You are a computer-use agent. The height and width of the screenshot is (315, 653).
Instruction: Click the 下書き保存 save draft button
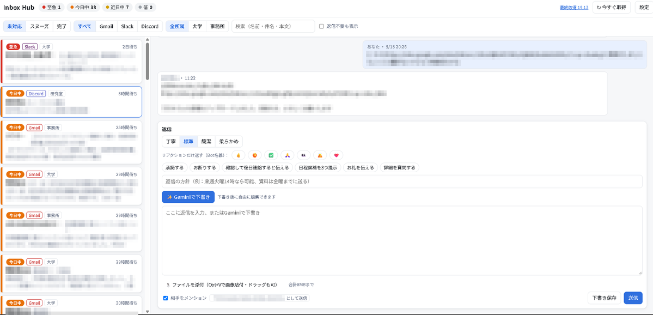[x=604, y=298]
